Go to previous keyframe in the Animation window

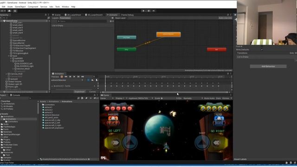[70, 77]
